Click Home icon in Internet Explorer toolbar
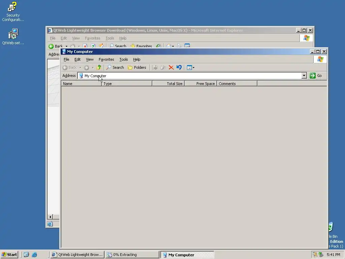 point(101,46)
